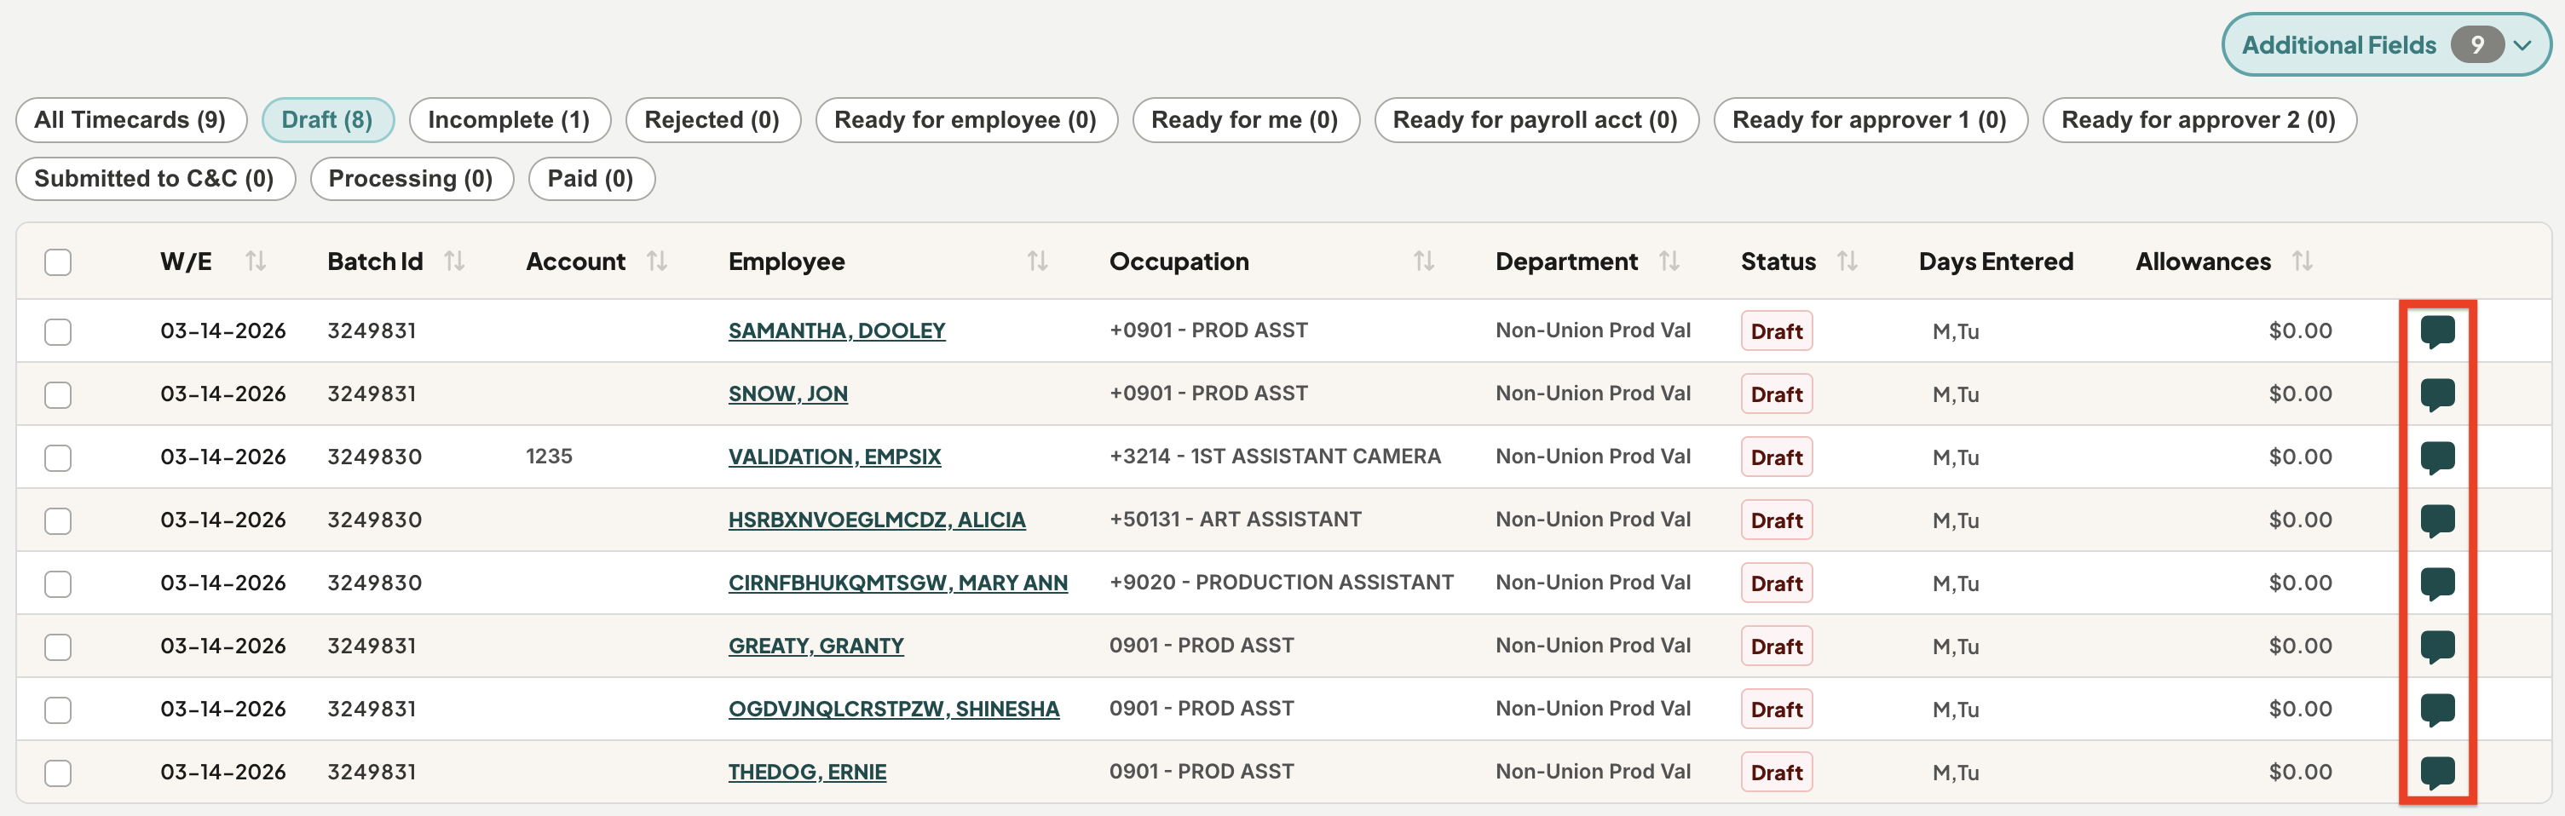Click M,Tu days in Shinesha's row
The height and width of the screenshot is (816, 2565).
pyautogui.click(x=1955, y=710)
